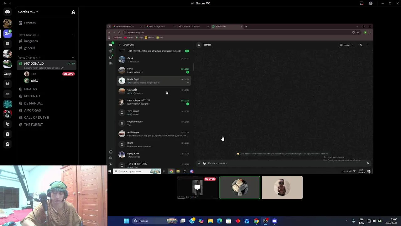
Task: Open Discord from host taskbar
Action: point(275,221)
